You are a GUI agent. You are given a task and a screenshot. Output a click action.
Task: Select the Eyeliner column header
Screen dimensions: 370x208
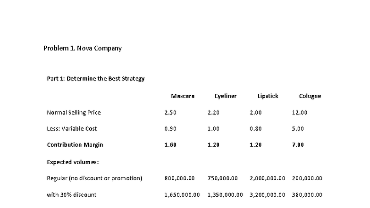(225, 96)
